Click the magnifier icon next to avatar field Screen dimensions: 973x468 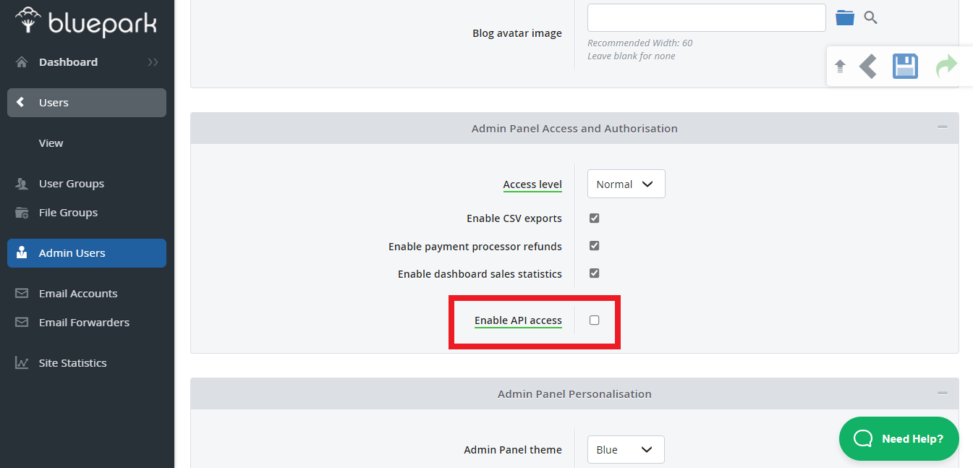coord(871,17)
